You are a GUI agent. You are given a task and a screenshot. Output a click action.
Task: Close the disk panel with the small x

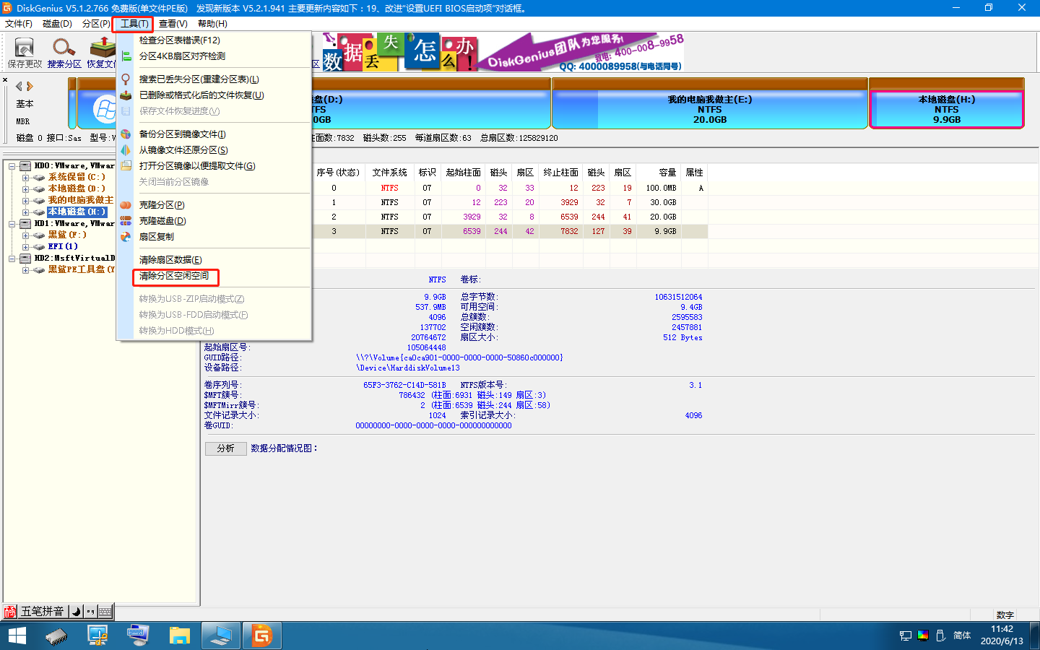coord(5,80)
